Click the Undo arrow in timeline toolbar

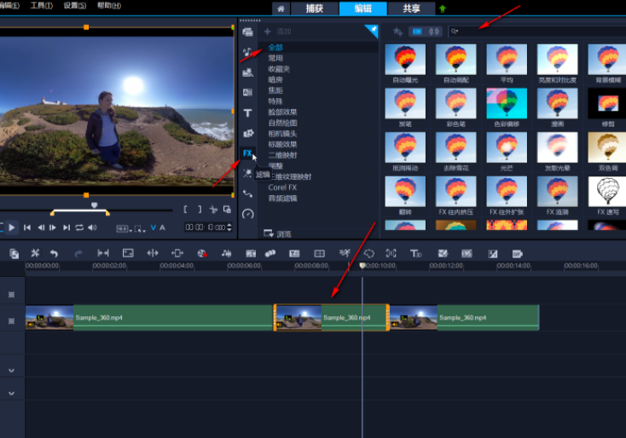[54, 253]
